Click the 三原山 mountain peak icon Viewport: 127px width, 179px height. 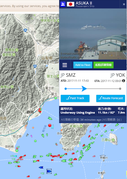pyautogui.click(x=113, y=140)
